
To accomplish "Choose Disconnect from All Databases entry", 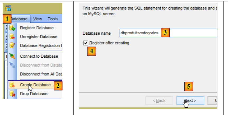I will pyautogui.click(x=41, y=74).
